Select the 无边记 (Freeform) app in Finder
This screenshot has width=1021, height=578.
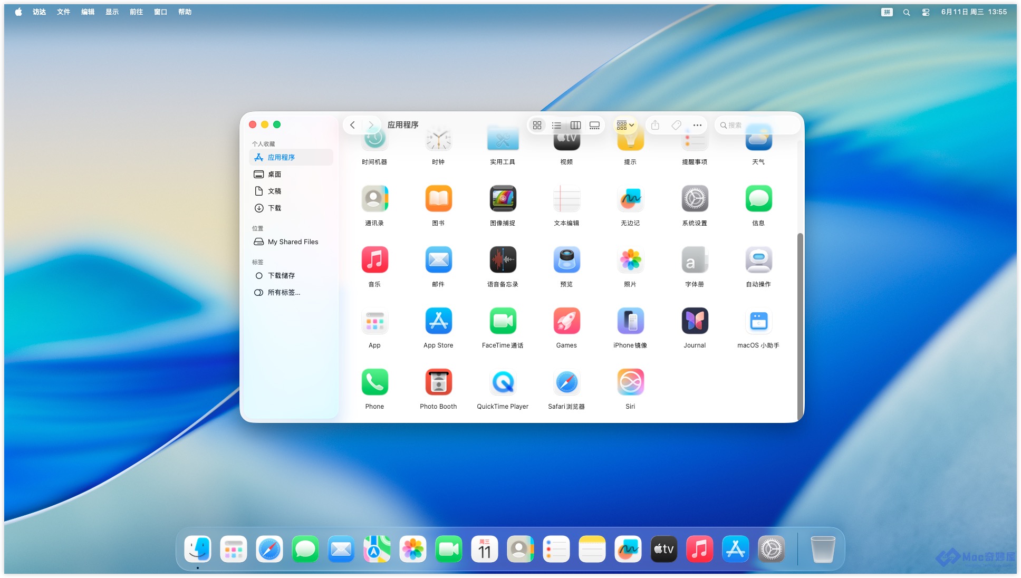coord(630,199)
